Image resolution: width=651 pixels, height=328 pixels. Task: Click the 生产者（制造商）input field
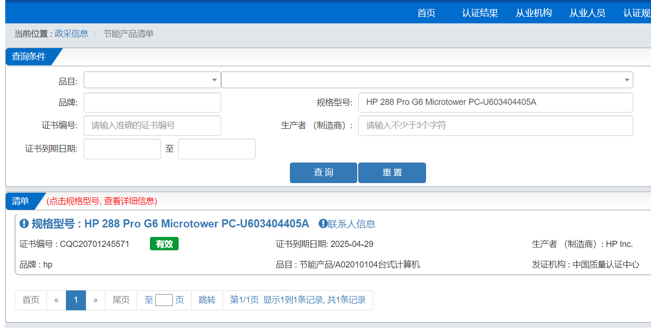[496, 125]
